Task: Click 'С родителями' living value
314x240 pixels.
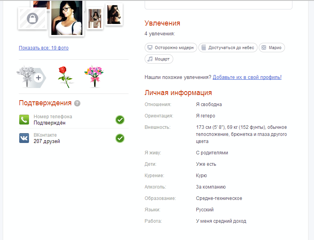Action: click(212, 153)
